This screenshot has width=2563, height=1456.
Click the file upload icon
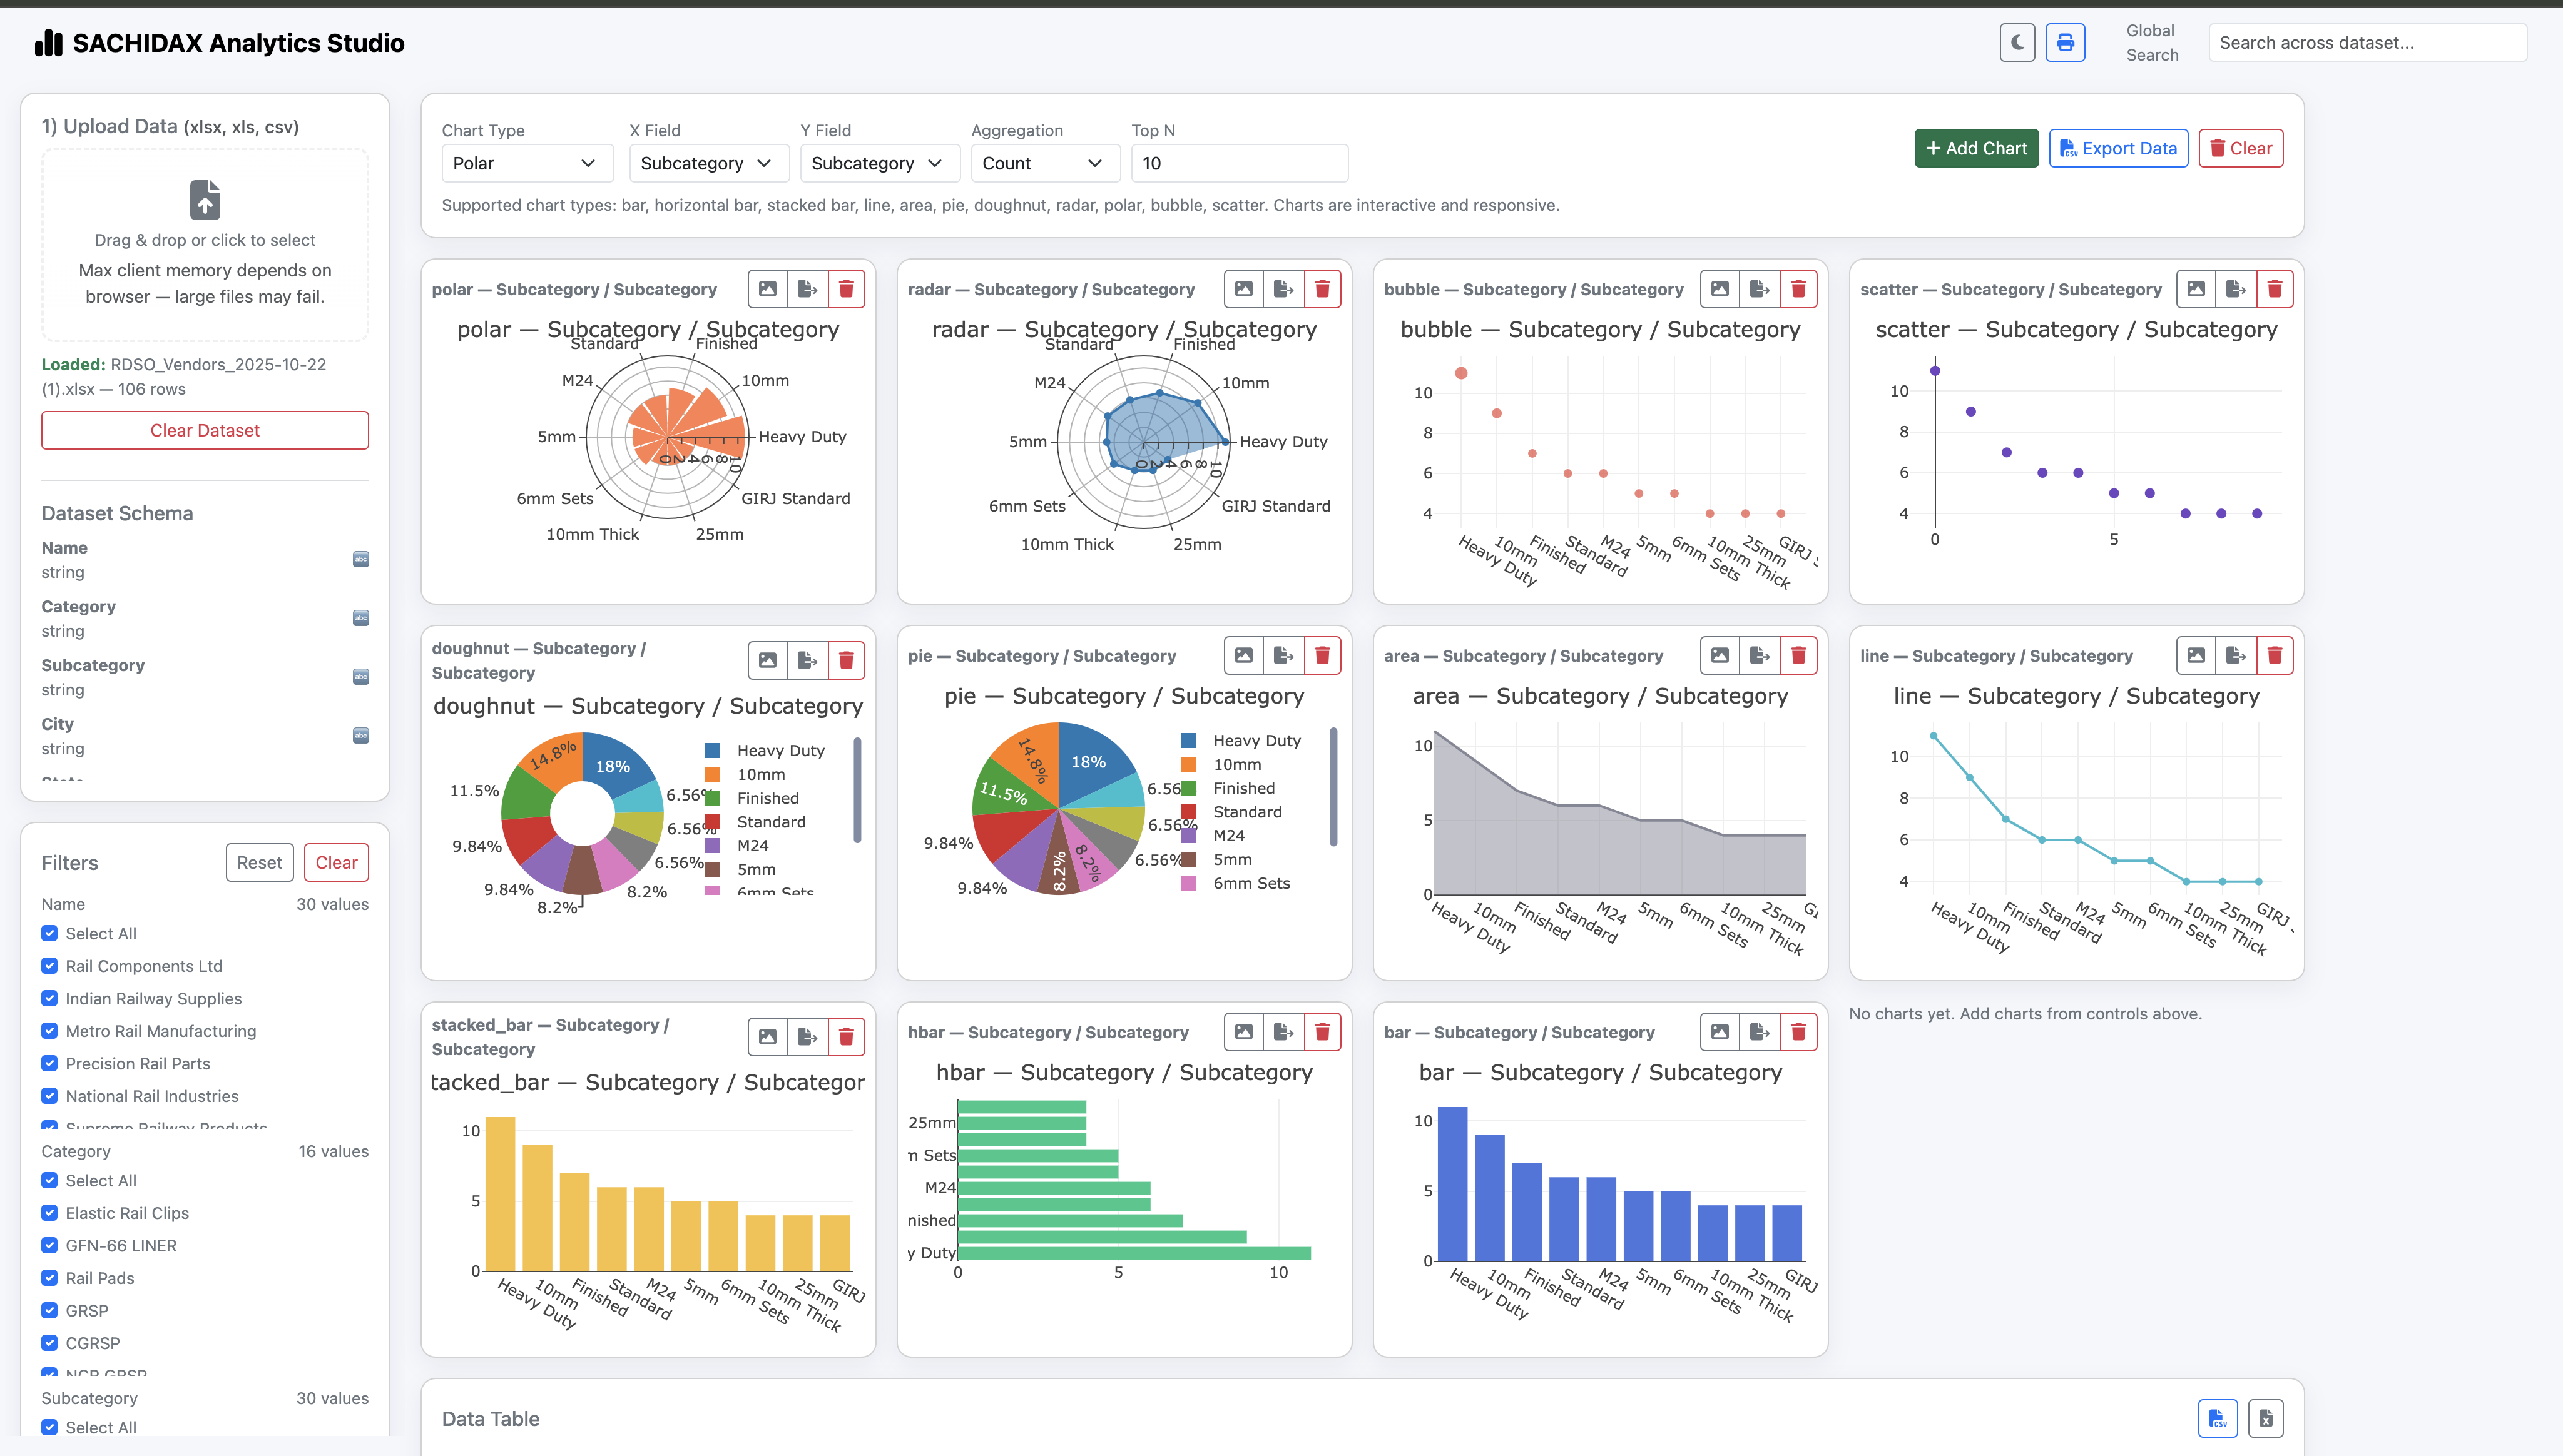pyautogui.click(x=205, y=200)
